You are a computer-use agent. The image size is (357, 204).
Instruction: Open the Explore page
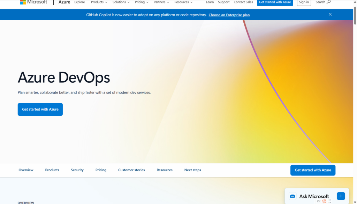tap(79, 2)
